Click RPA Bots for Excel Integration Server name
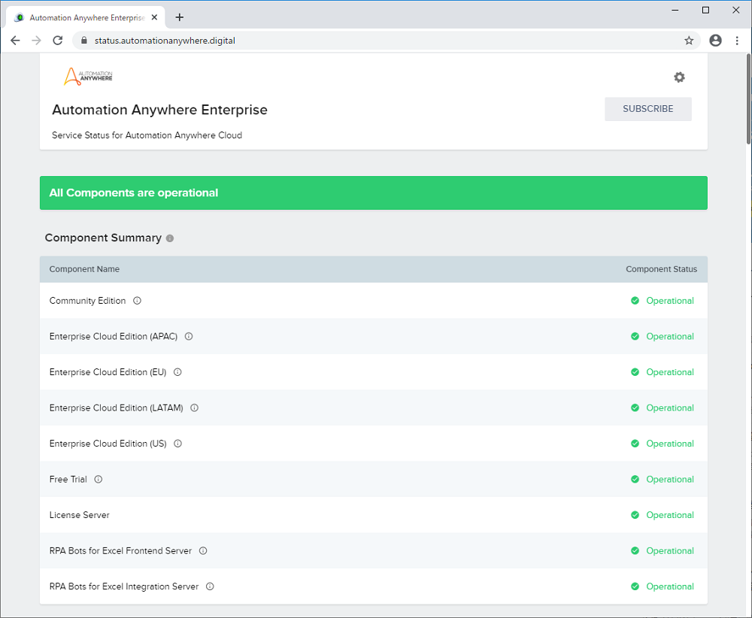Image resolution: width=752 pixels, height=618 pixels. (x=124, y=586)
